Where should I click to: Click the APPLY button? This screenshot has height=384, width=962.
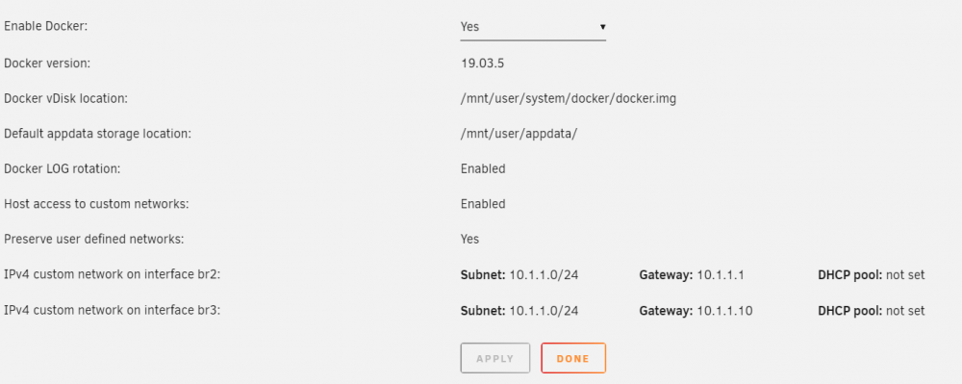(x=495, y=358)
